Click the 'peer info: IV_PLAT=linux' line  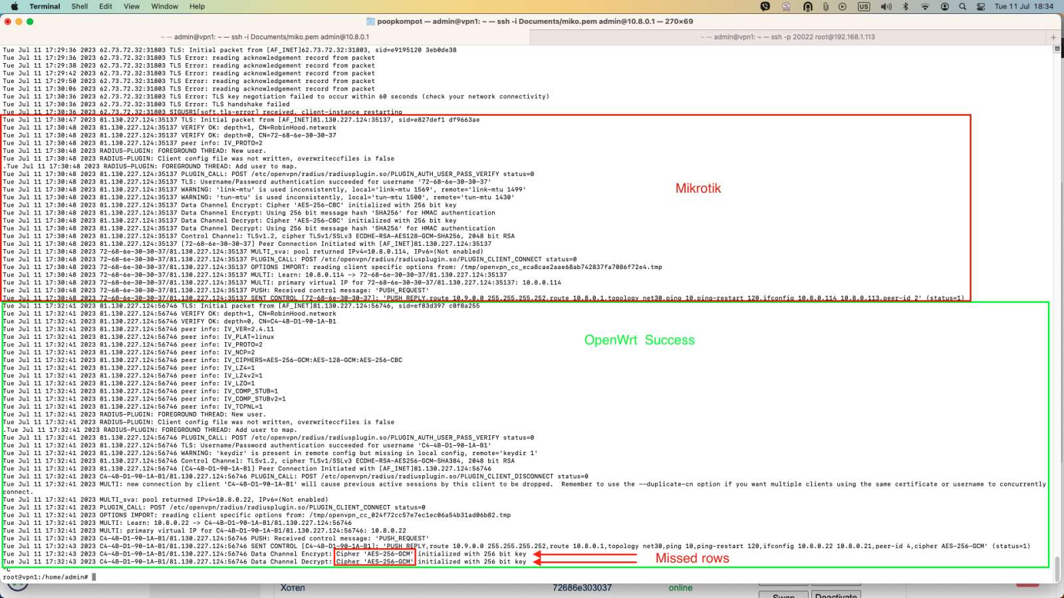click(138, 337)
